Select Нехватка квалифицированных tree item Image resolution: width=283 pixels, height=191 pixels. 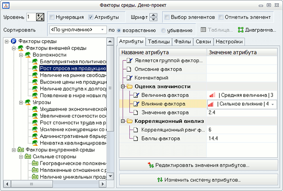point(73,143)
